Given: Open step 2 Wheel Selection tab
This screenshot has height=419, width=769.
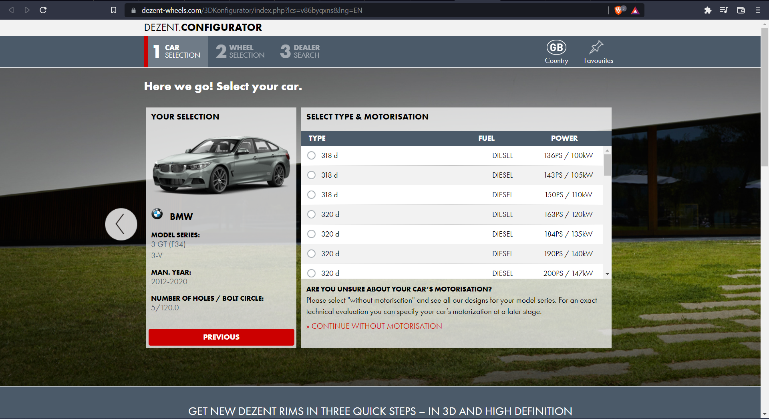Looking at the screenshot, I should pyautogui.click(x=240, y=52).
